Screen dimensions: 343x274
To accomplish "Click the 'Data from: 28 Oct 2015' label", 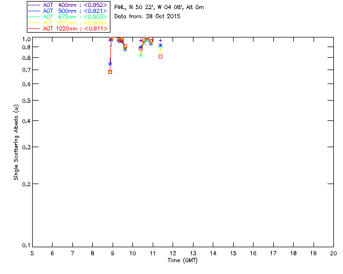I will 147,17.
